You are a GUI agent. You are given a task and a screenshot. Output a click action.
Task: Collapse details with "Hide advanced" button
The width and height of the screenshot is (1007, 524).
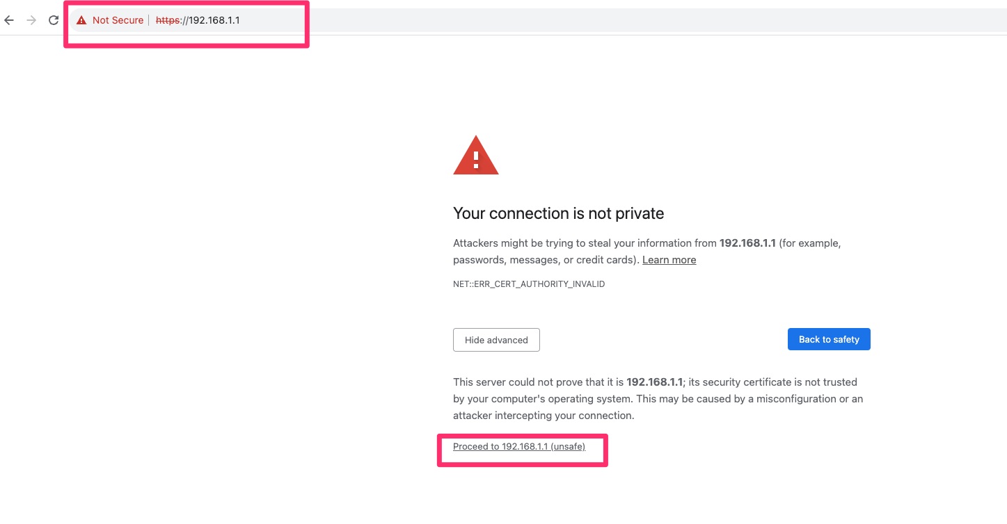click(496, 340)
